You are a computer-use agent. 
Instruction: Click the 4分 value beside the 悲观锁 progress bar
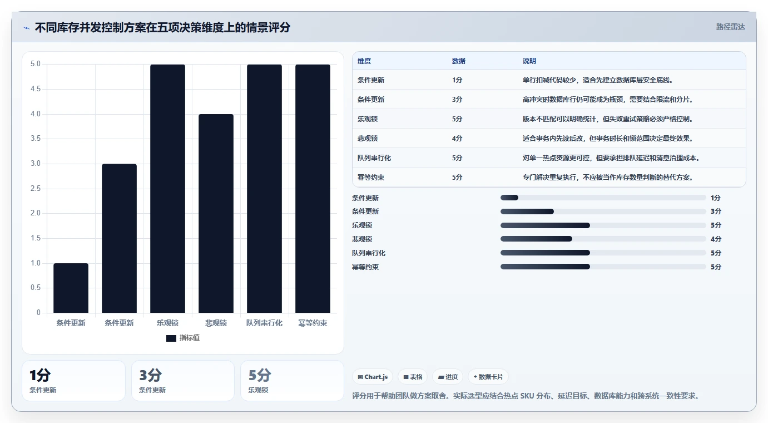click(x=716, y=239)
